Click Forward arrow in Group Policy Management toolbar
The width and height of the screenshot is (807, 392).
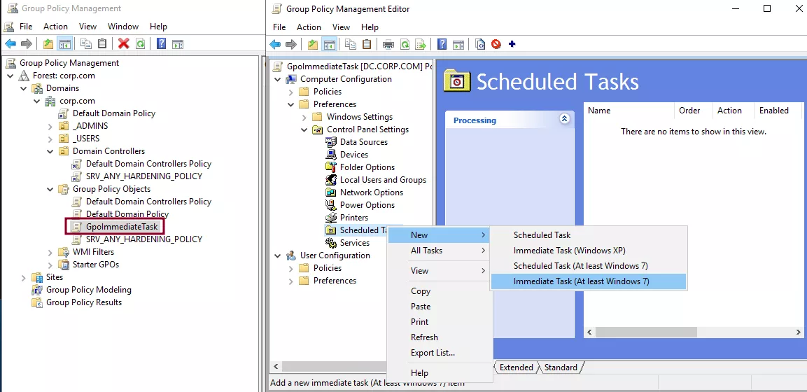click(x=27, y=43)
